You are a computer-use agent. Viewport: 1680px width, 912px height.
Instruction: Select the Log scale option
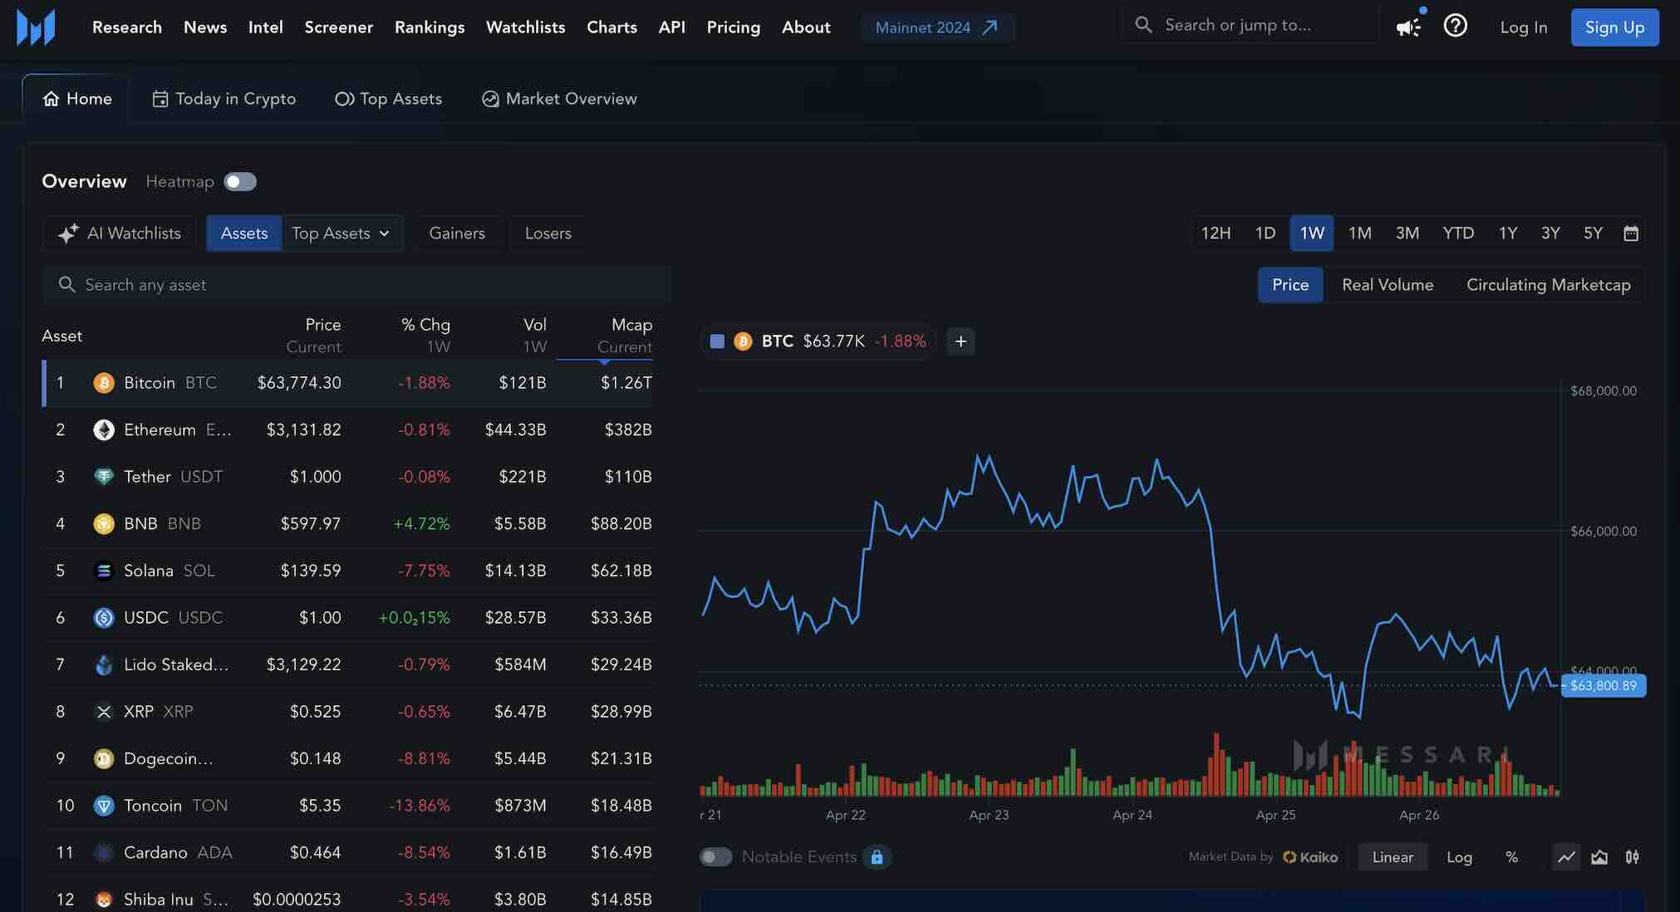coord(1459,857)
